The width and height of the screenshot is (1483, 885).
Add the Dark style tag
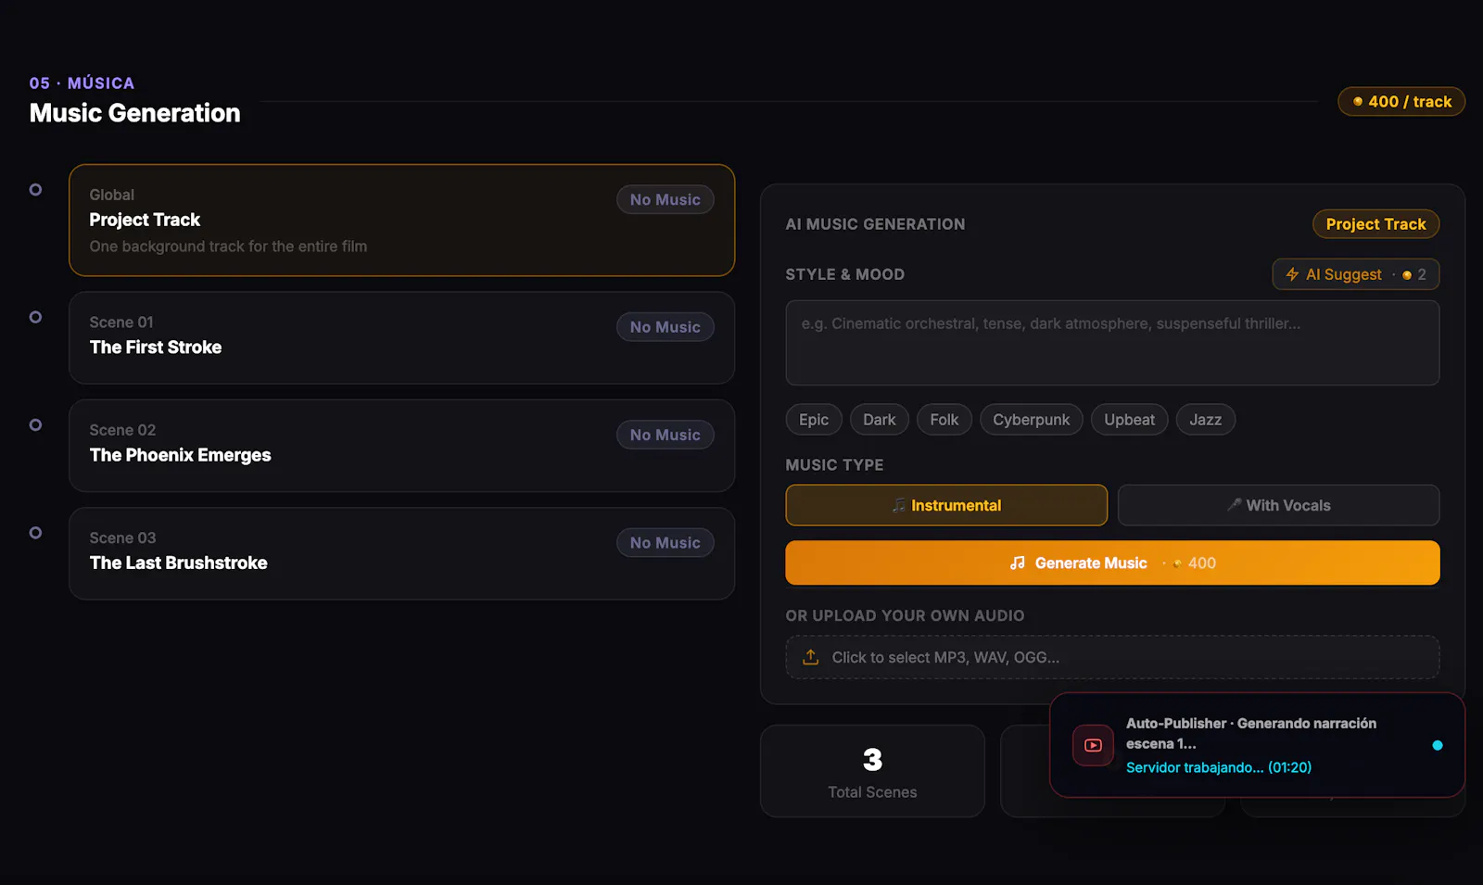point(880,420)
